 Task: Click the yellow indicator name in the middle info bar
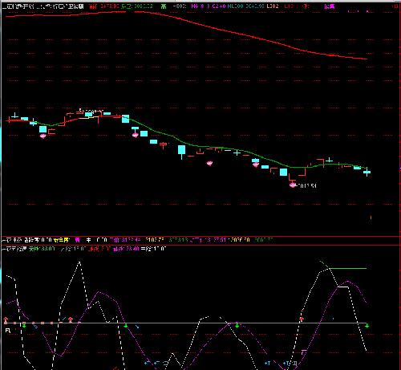click(x=62, y=240)
